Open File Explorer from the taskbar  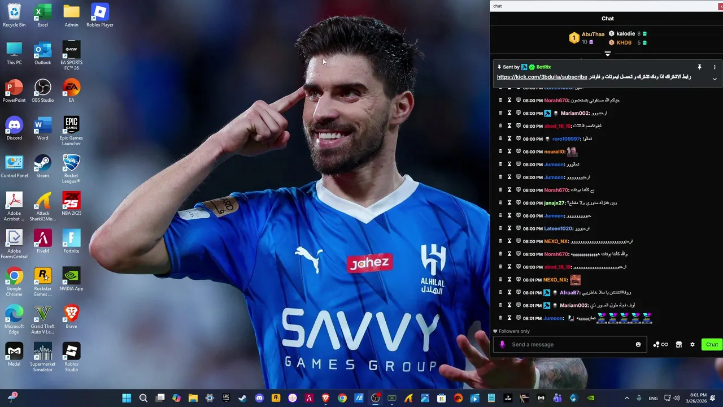tap(193, 398)
